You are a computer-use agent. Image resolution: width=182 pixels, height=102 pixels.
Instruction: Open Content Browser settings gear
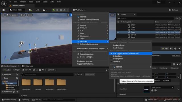coord(106,70)
